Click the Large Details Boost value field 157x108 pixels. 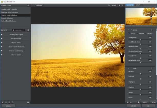point(150,60)
